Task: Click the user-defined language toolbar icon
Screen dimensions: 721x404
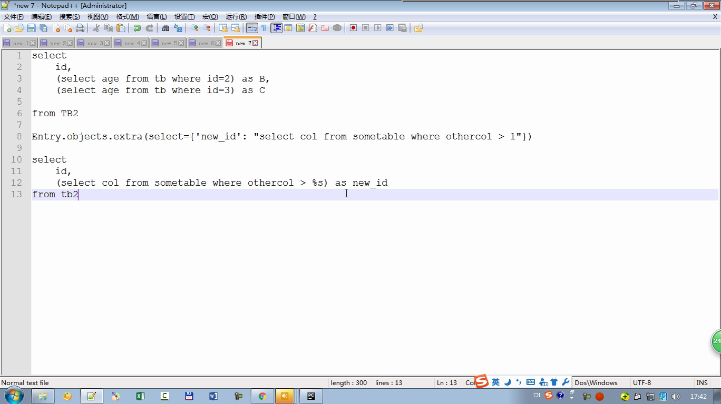Action: point(288,28)
